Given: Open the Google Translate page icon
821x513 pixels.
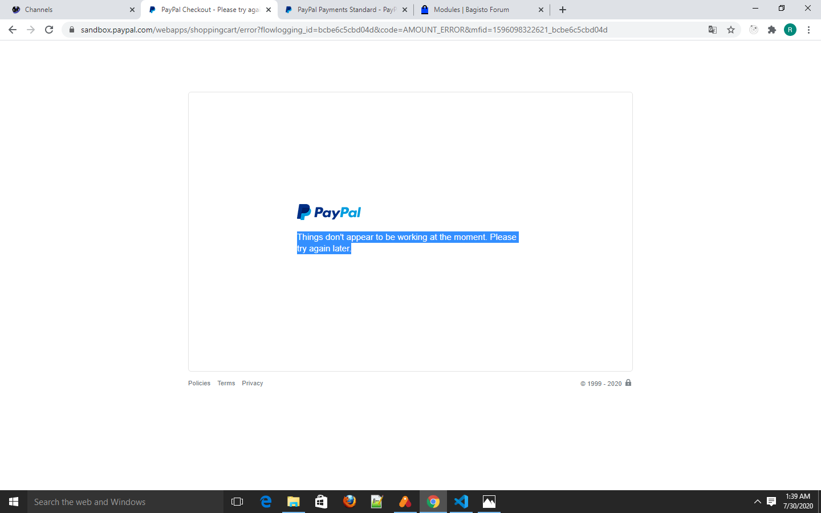Looking at the screenshot, I should click(713, 30).
